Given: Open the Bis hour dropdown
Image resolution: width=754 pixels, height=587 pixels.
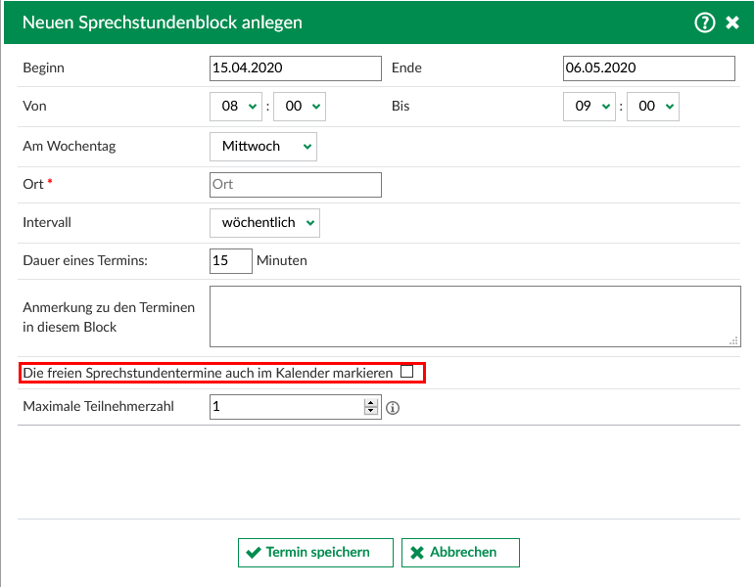Looking at the screenshot, I should (x=589, y=107).
